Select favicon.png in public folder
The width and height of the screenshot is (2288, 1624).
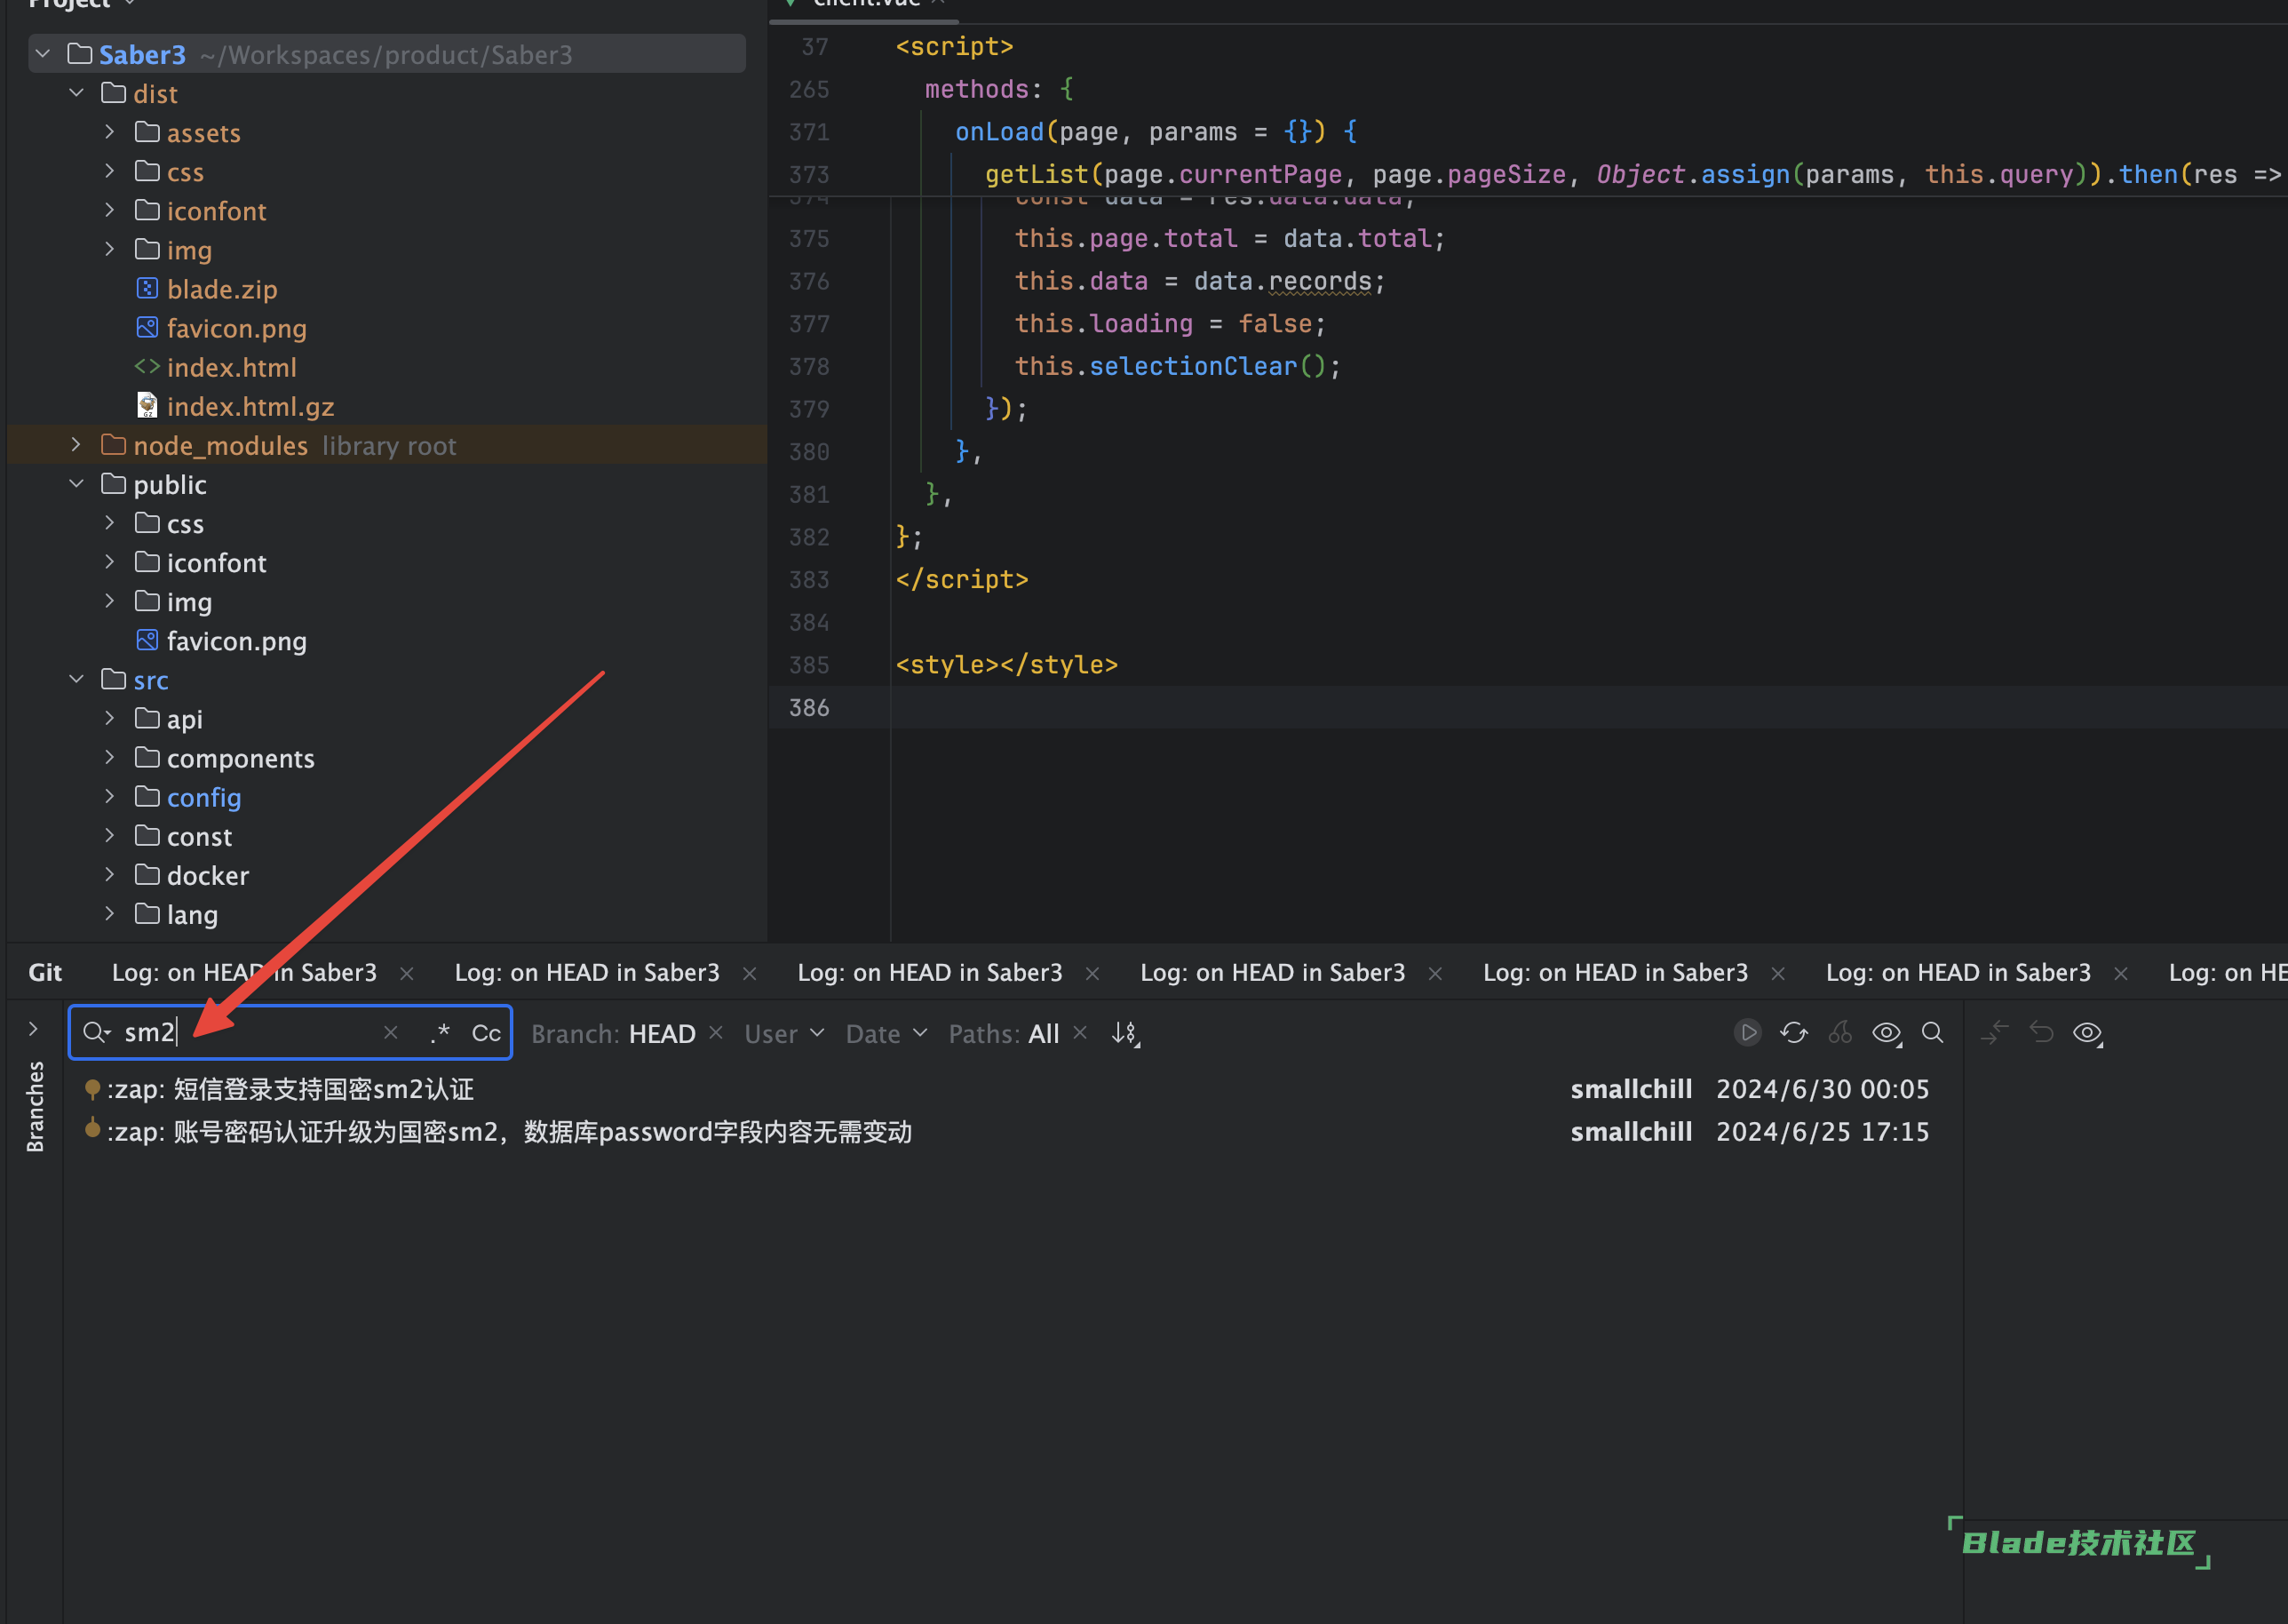237,641
